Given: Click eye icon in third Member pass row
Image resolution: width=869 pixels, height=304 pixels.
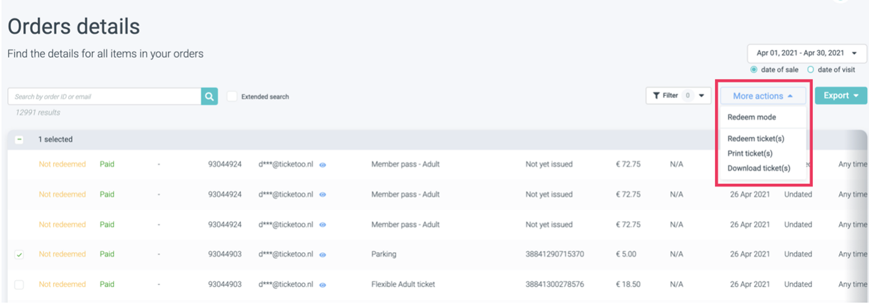Looking at the screenshot, I should 323,225.
